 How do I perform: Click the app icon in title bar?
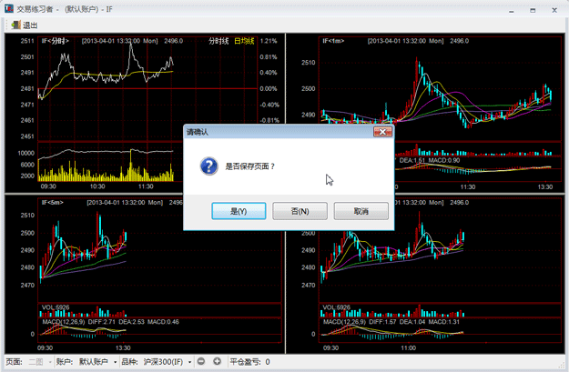pos(9,7)
